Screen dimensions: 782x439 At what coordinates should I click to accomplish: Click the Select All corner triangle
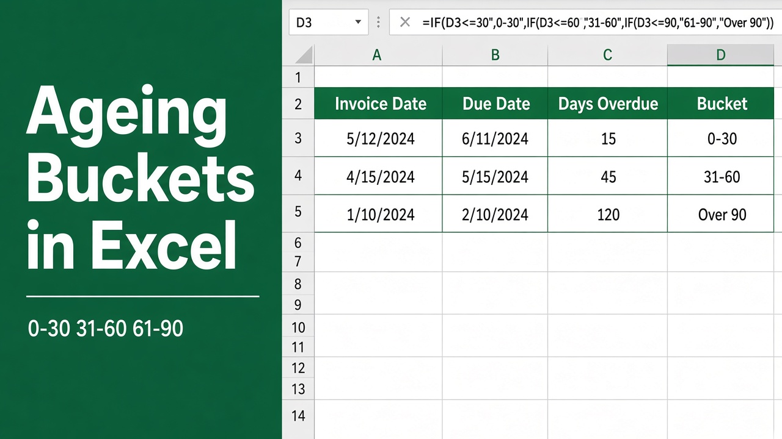click(x=304, y=55)
